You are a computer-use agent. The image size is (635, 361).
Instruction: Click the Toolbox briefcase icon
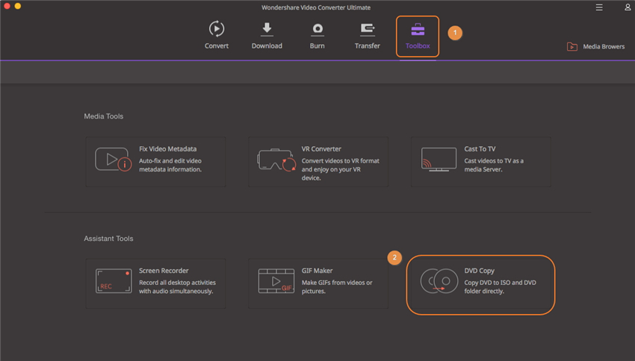point(418,29)
